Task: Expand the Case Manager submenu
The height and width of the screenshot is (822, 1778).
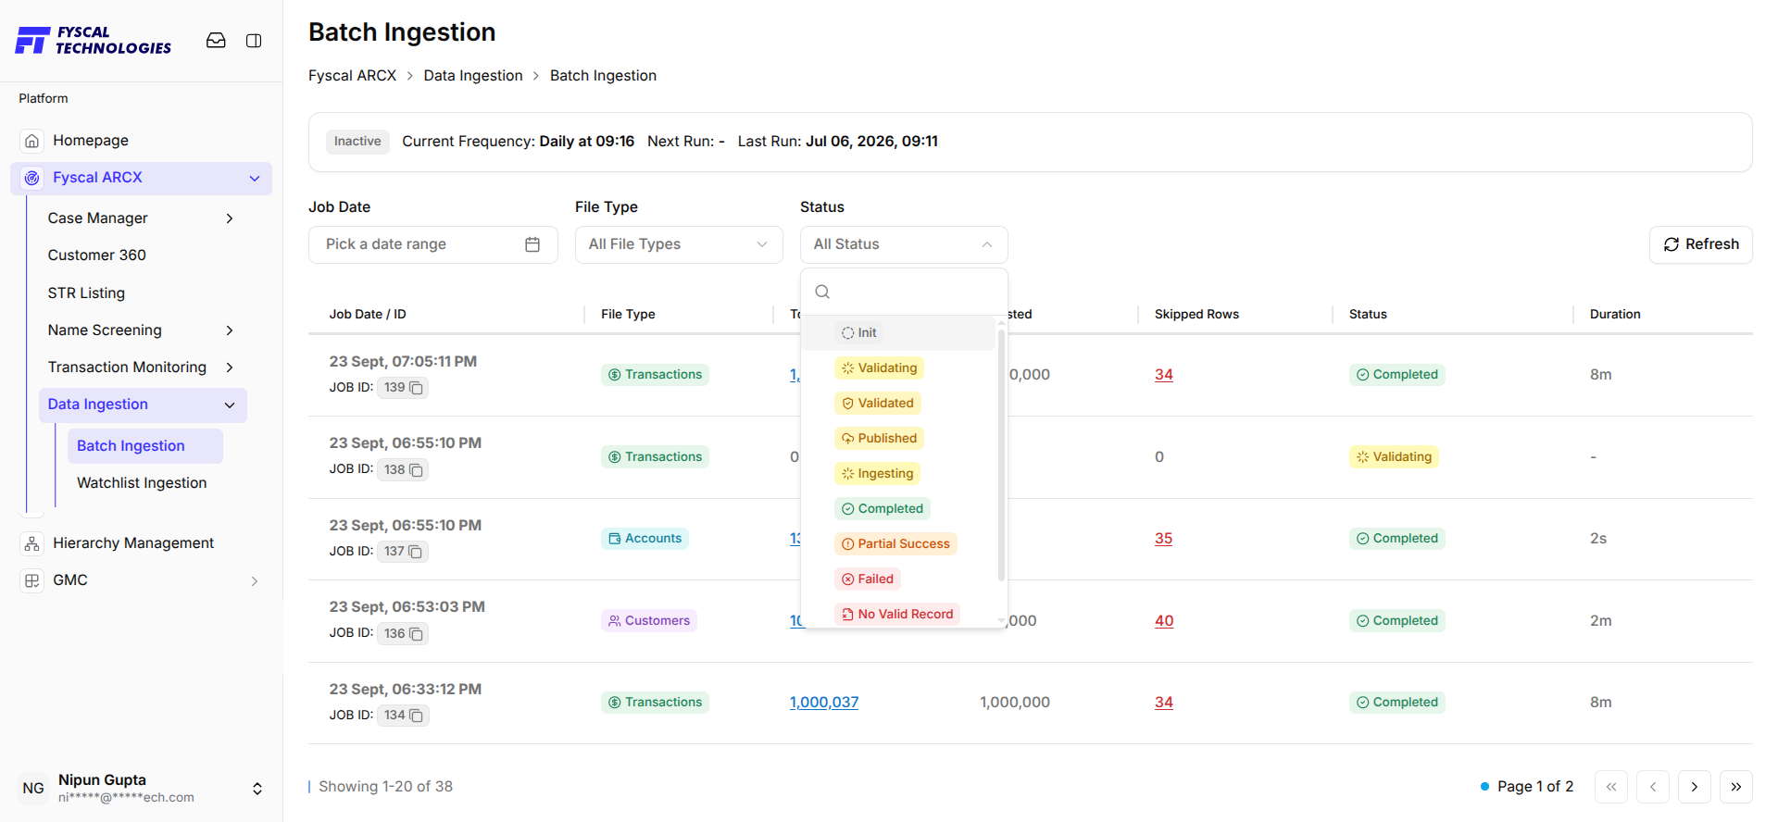Action: pos(230,218)
